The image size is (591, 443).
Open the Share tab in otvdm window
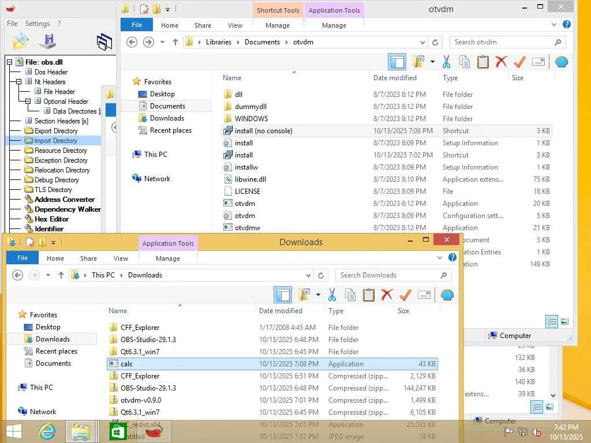[203, 25]
